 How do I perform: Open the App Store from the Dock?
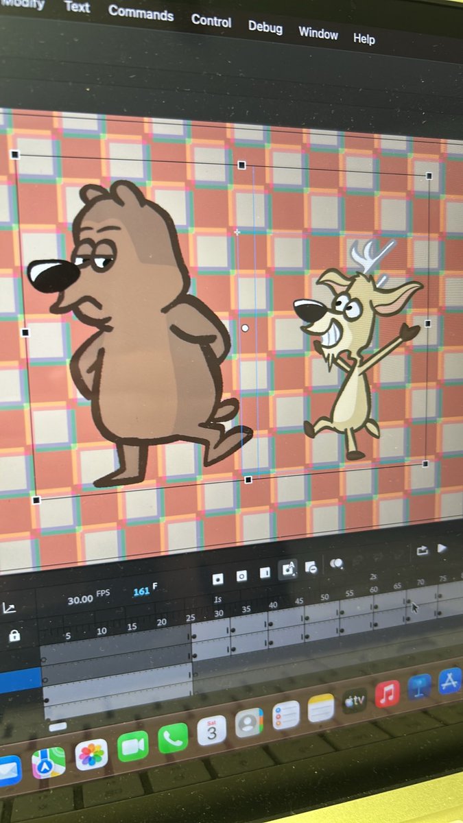[x=449, y=682]
